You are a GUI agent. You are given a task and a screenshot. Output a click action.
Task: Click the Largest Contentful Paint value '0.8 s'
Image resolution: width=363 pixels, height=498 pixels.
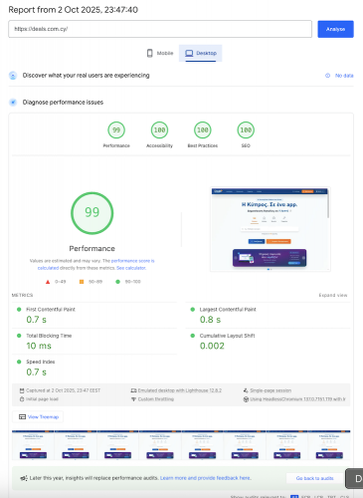[x=210, y=320]
